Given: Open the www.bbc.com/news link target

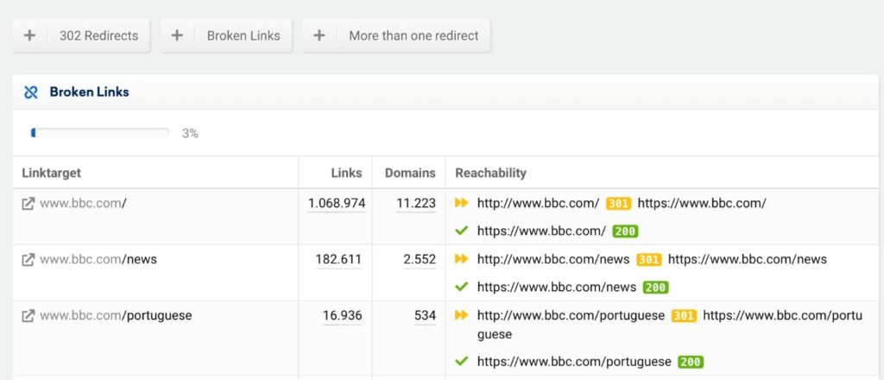Looking at the screenshot, I should pyautogui.click(x=98, y=259).
